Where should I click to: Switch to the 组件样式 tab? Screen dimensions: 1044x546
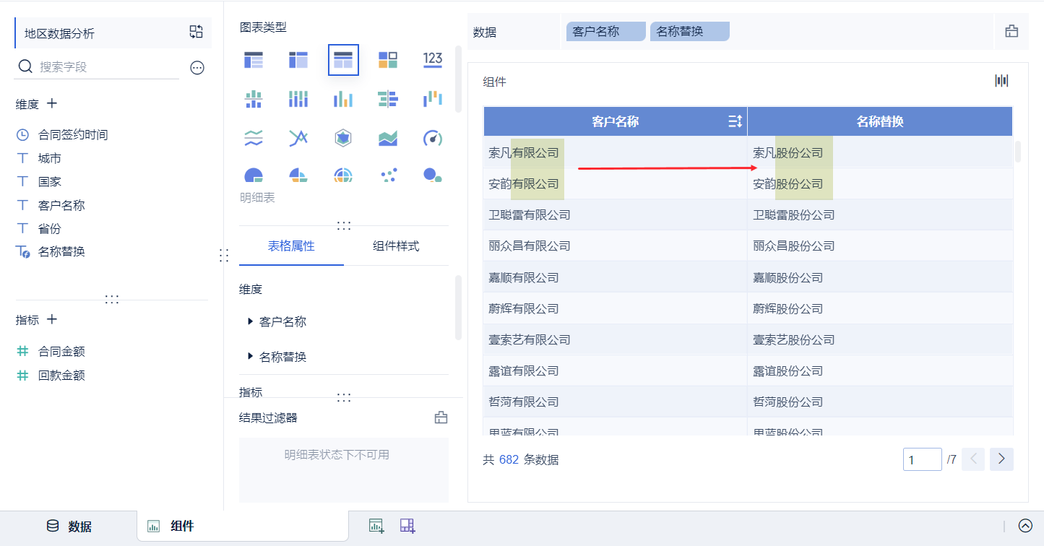[x=396, y=246]
